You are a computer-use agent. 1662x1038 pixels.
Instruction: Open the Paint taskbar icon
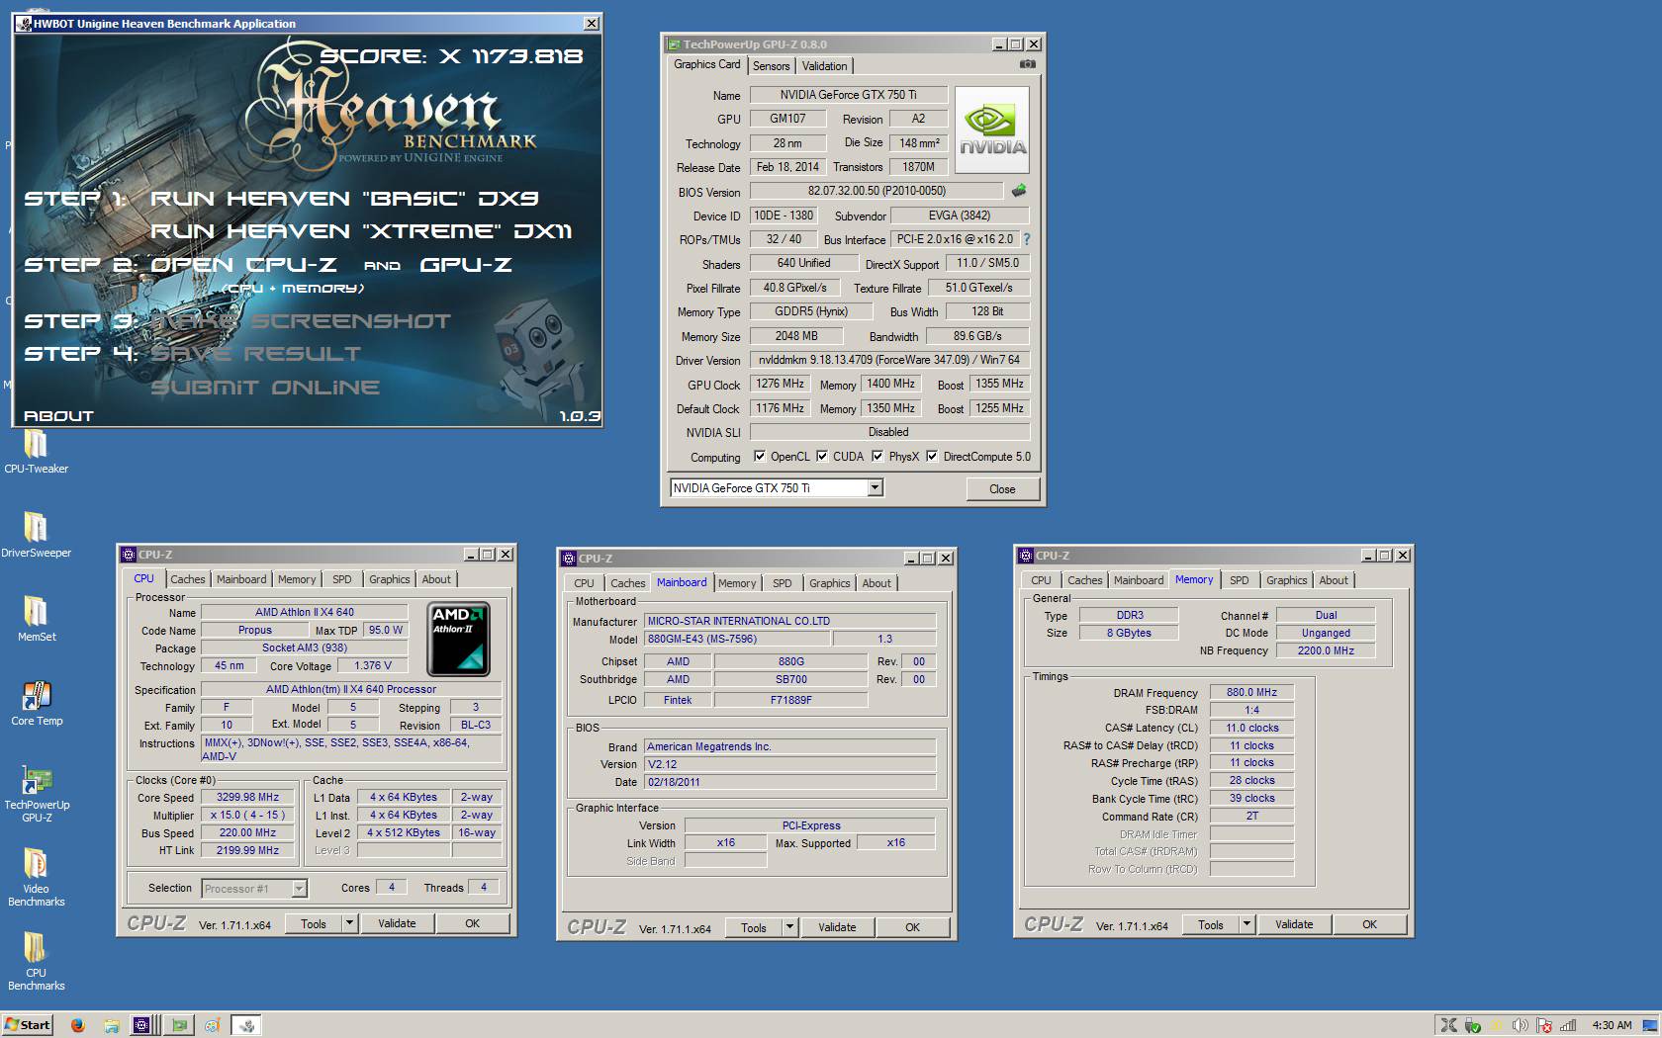[212, 1025]
